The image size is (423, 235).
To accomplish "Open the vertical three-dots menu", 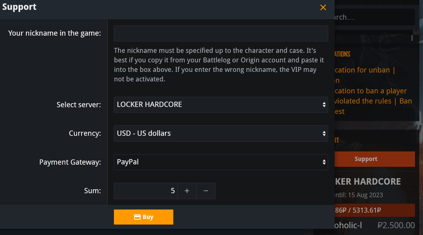I will 412,38.
